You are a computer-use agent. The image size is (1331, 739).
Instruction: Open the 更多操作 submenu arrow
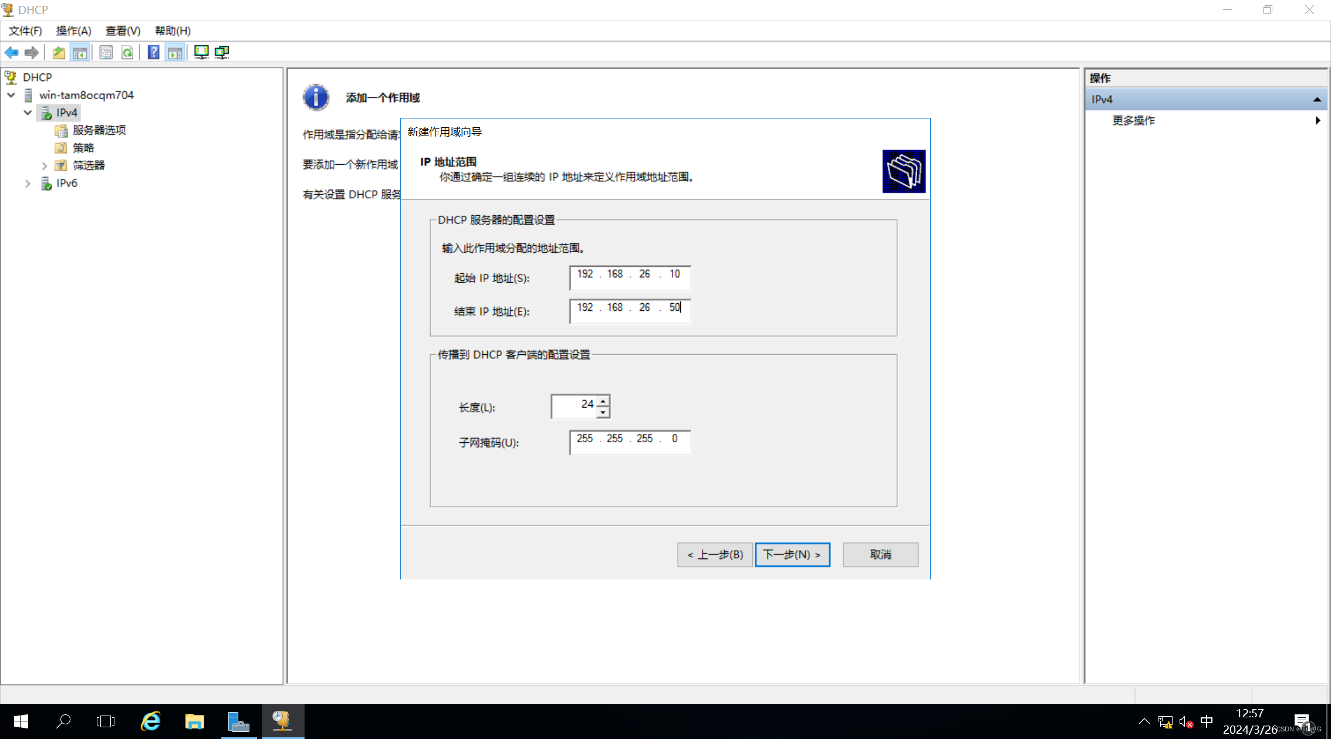(x=1318, y=120)
